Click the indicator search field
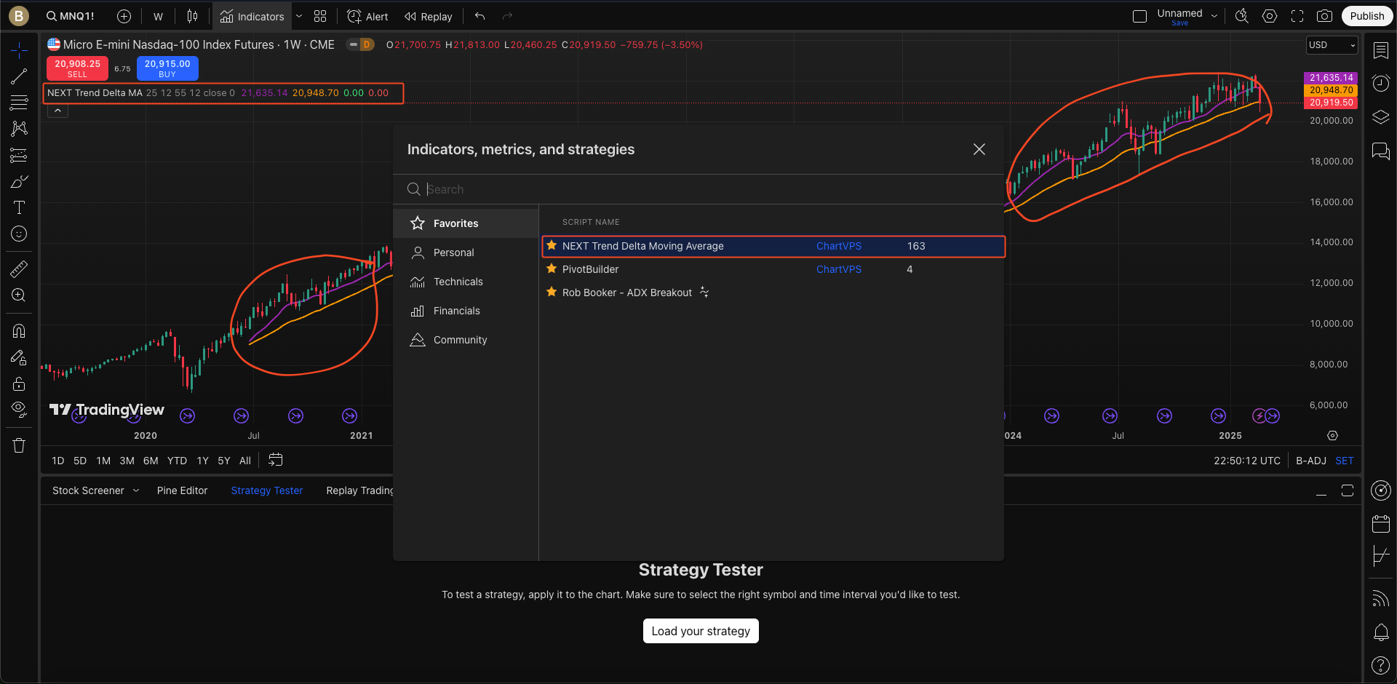This screenshot has width=1397, height=684. tap(698, 189)
